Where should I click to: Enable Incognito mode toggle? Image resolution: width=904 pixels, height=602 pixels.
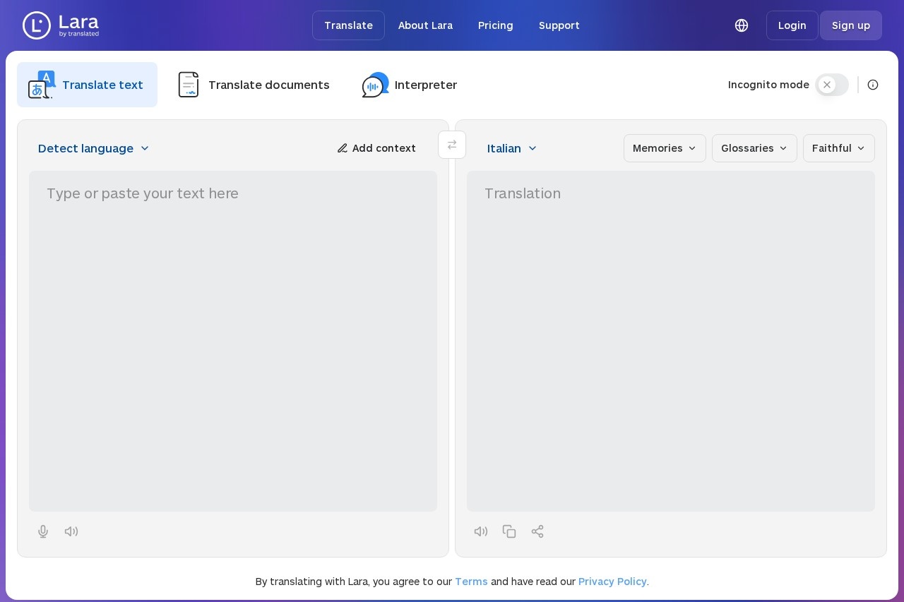(831, 85)
